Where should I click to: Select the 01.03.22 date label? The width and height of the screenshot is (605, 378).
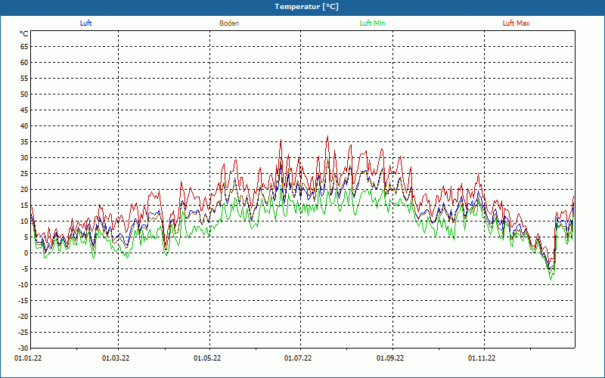[116, 358]
